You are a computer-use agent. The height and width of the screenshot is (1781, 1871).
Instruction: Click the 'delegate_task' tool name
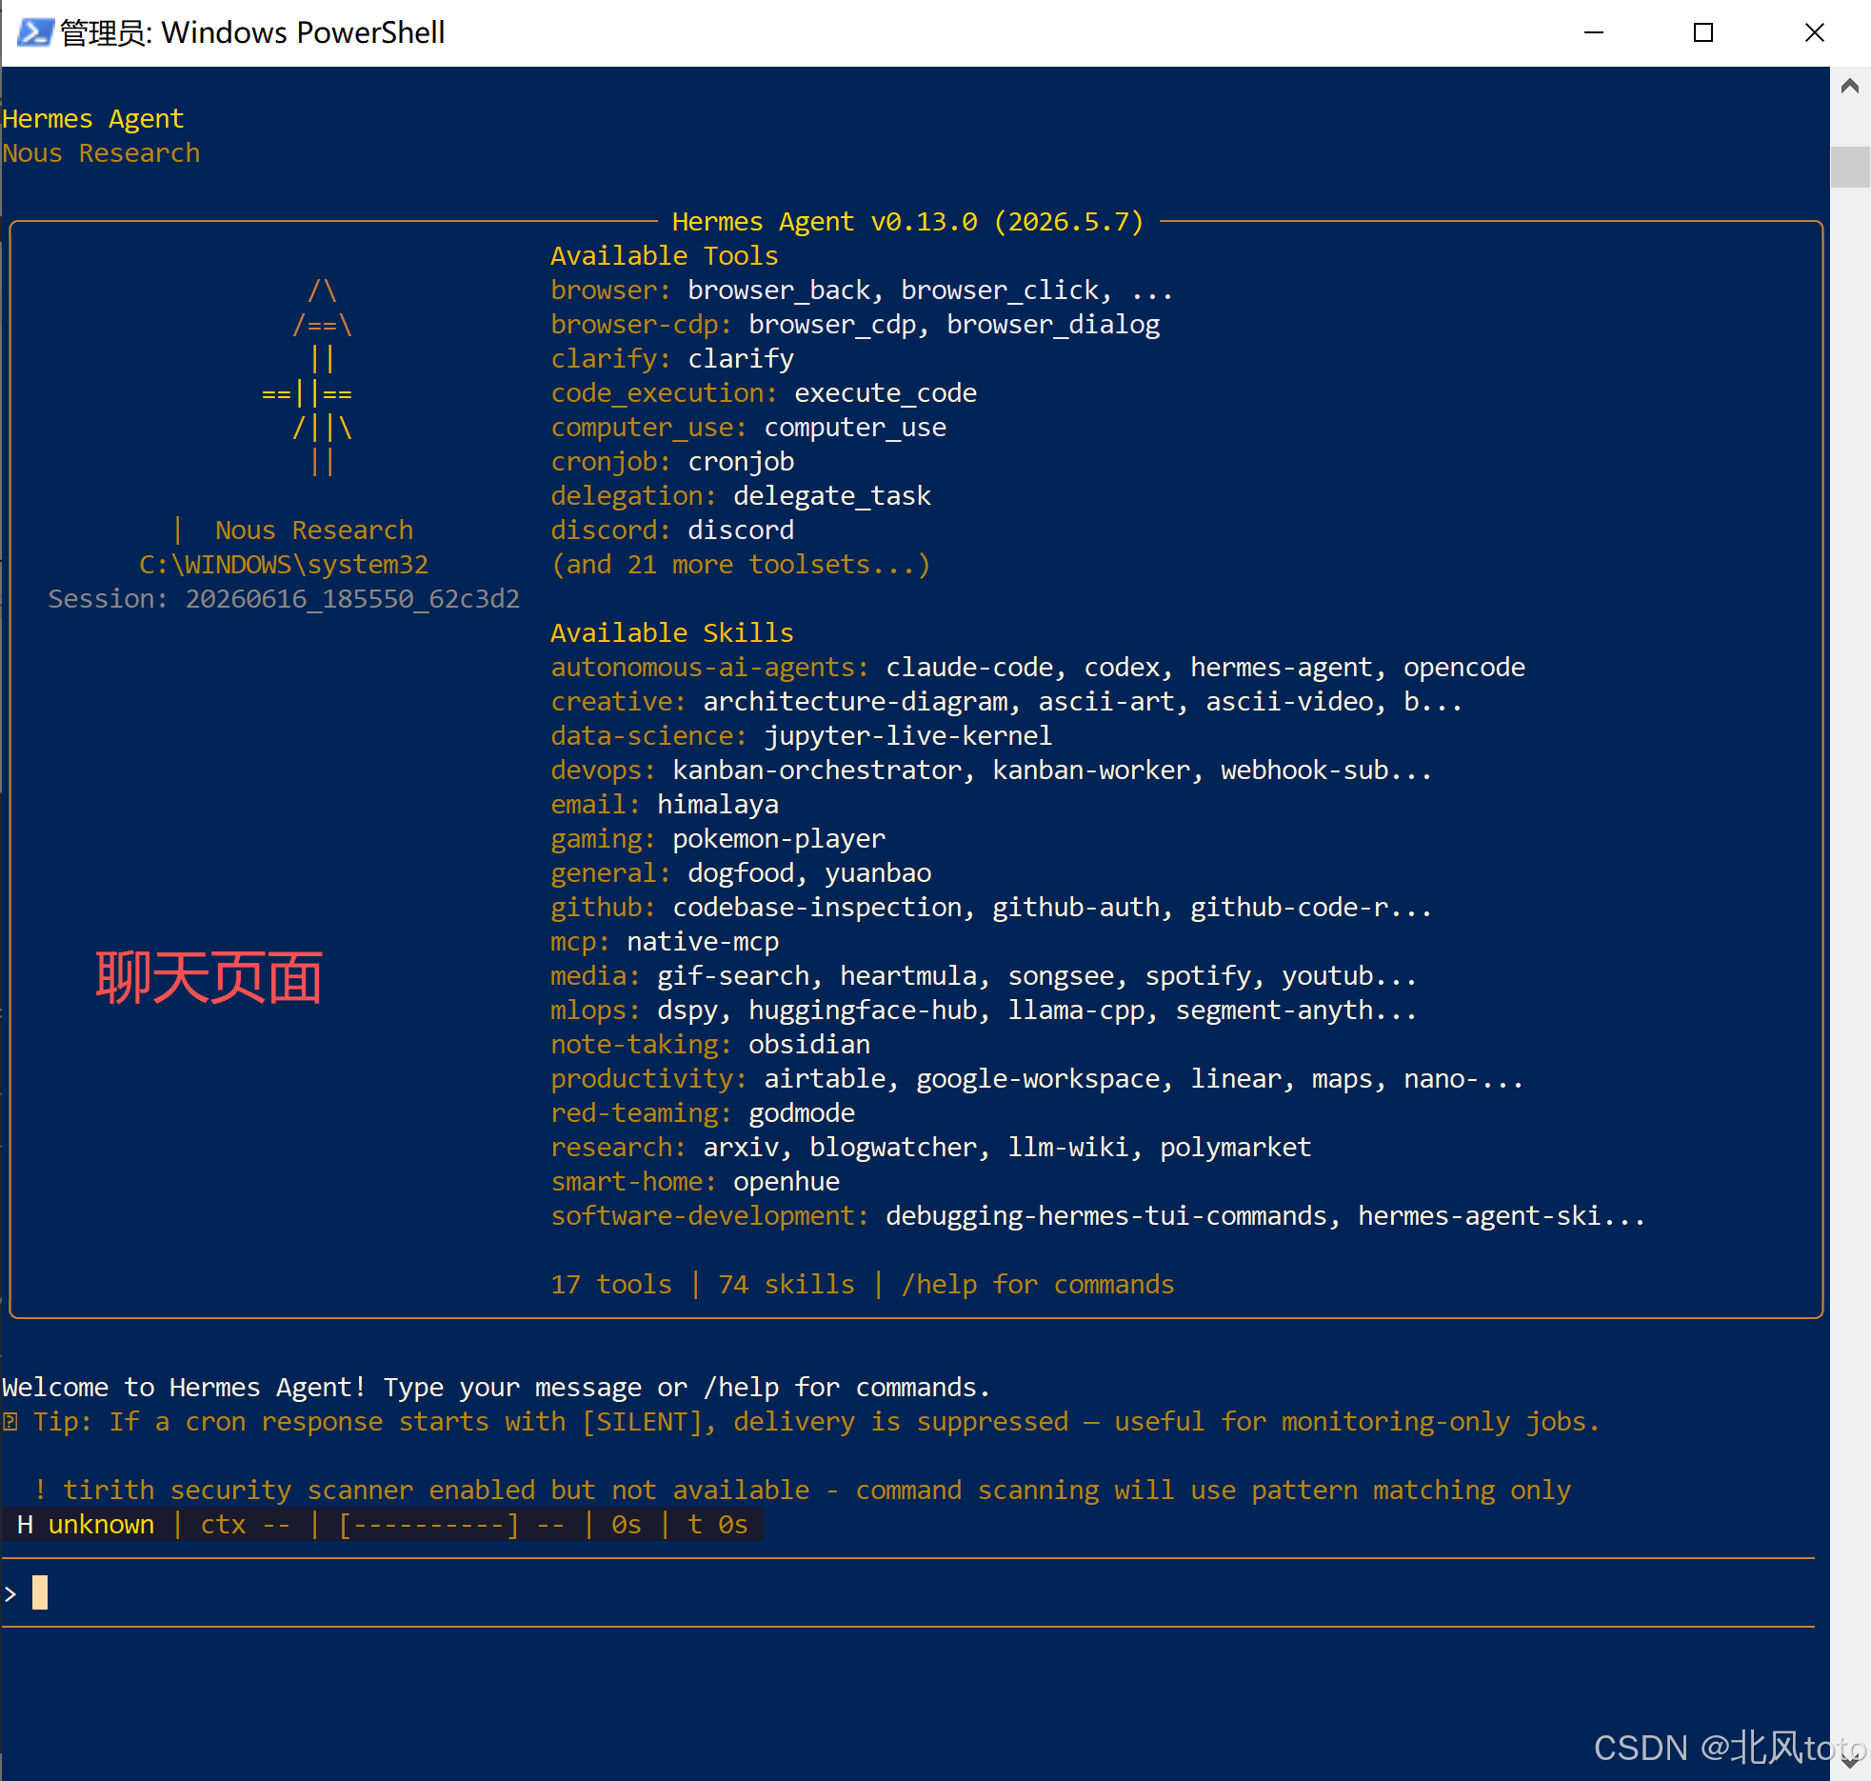click(832, 496)
